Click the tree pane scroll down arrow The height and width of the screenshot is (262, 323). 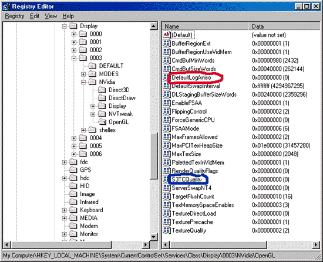coord(153,237)
